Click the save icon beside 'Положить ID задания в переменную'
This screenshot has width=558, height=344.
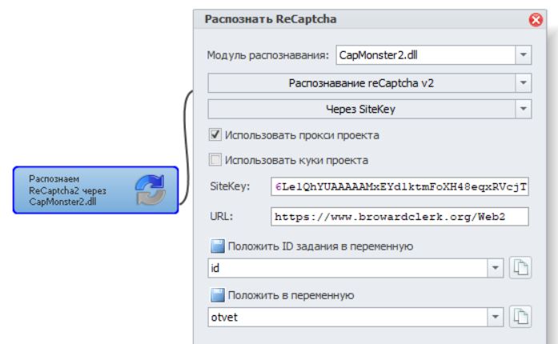coord(217,246)
